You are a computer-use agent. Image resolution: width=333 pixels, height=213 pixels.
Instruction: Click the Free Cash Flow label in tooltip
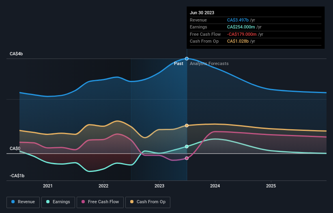pyautogui.click(x=205, y=34)
